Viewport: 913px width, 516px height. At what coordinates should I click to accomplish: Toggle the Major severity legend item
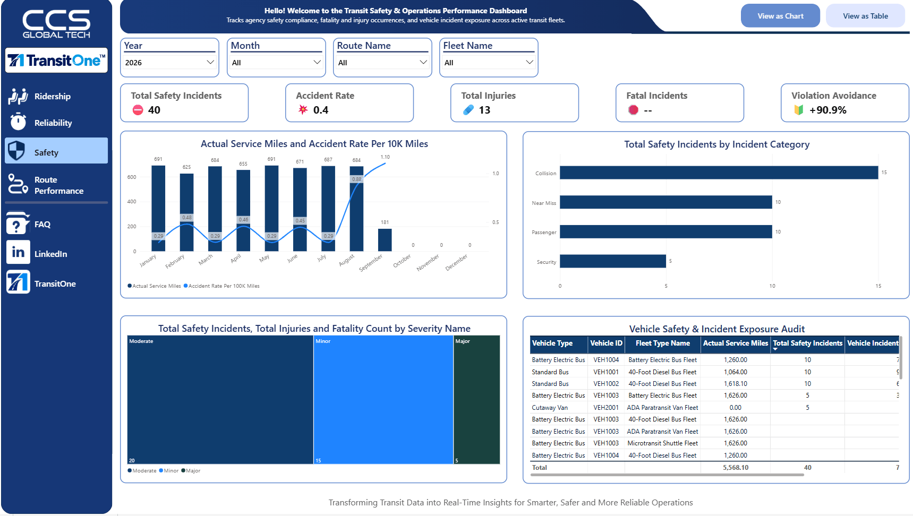pos(191,471)
